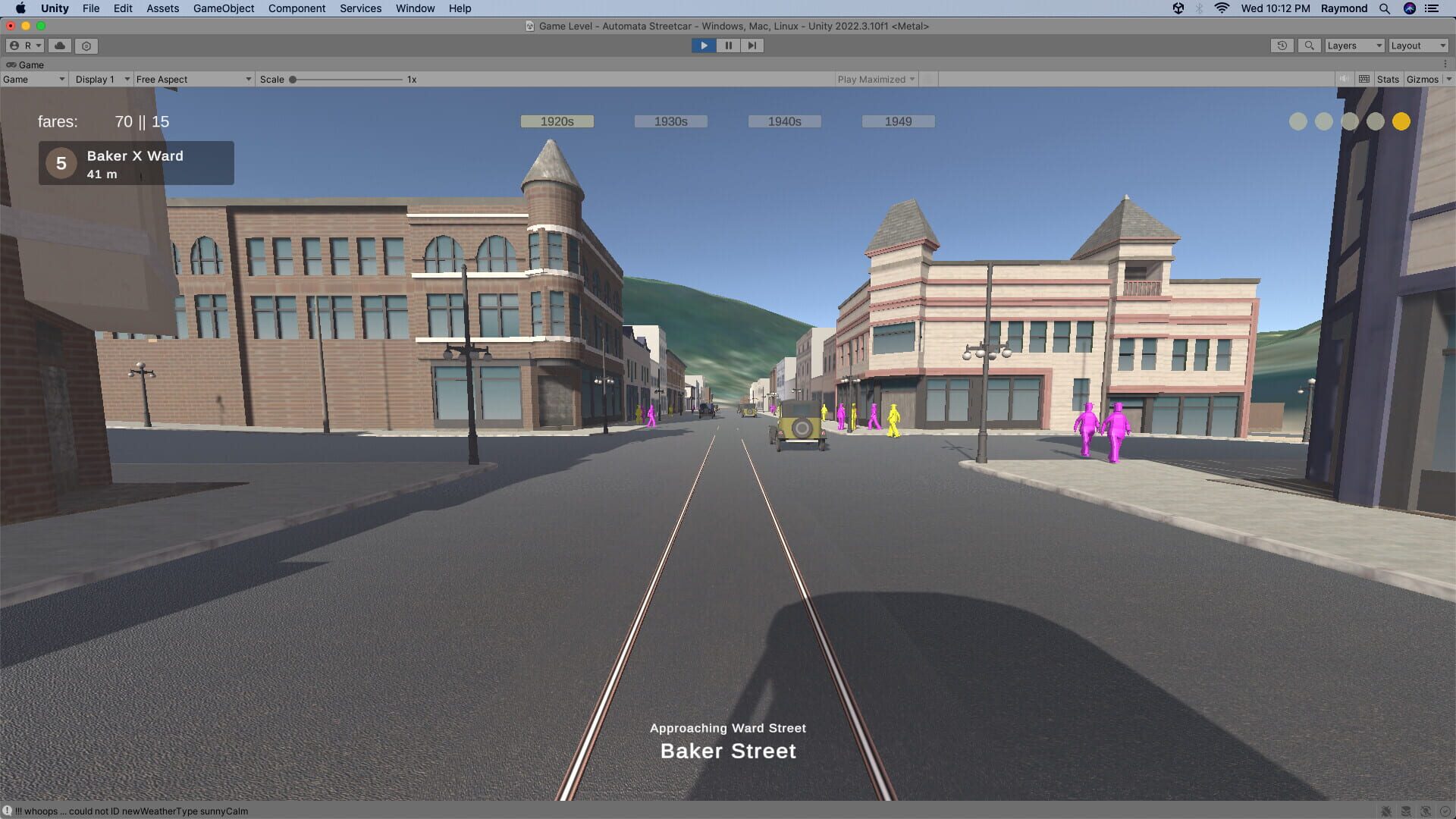The image size is (1456, 819).
Task: Open the GameObject menu
Action: pos(223,8)
